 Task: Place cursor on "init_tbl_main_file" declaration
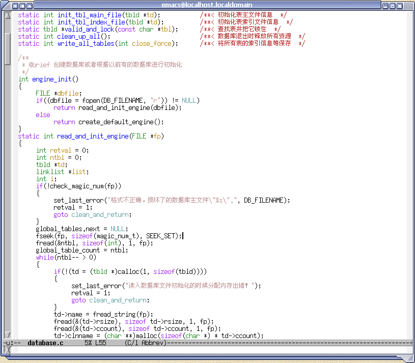coord(90,15)
